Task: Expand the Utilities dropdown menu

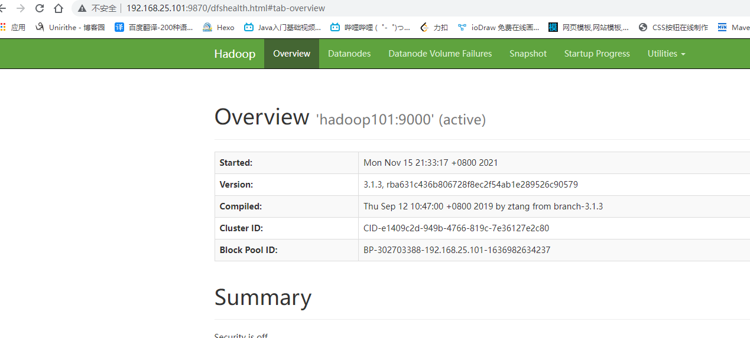Action: 666,54
